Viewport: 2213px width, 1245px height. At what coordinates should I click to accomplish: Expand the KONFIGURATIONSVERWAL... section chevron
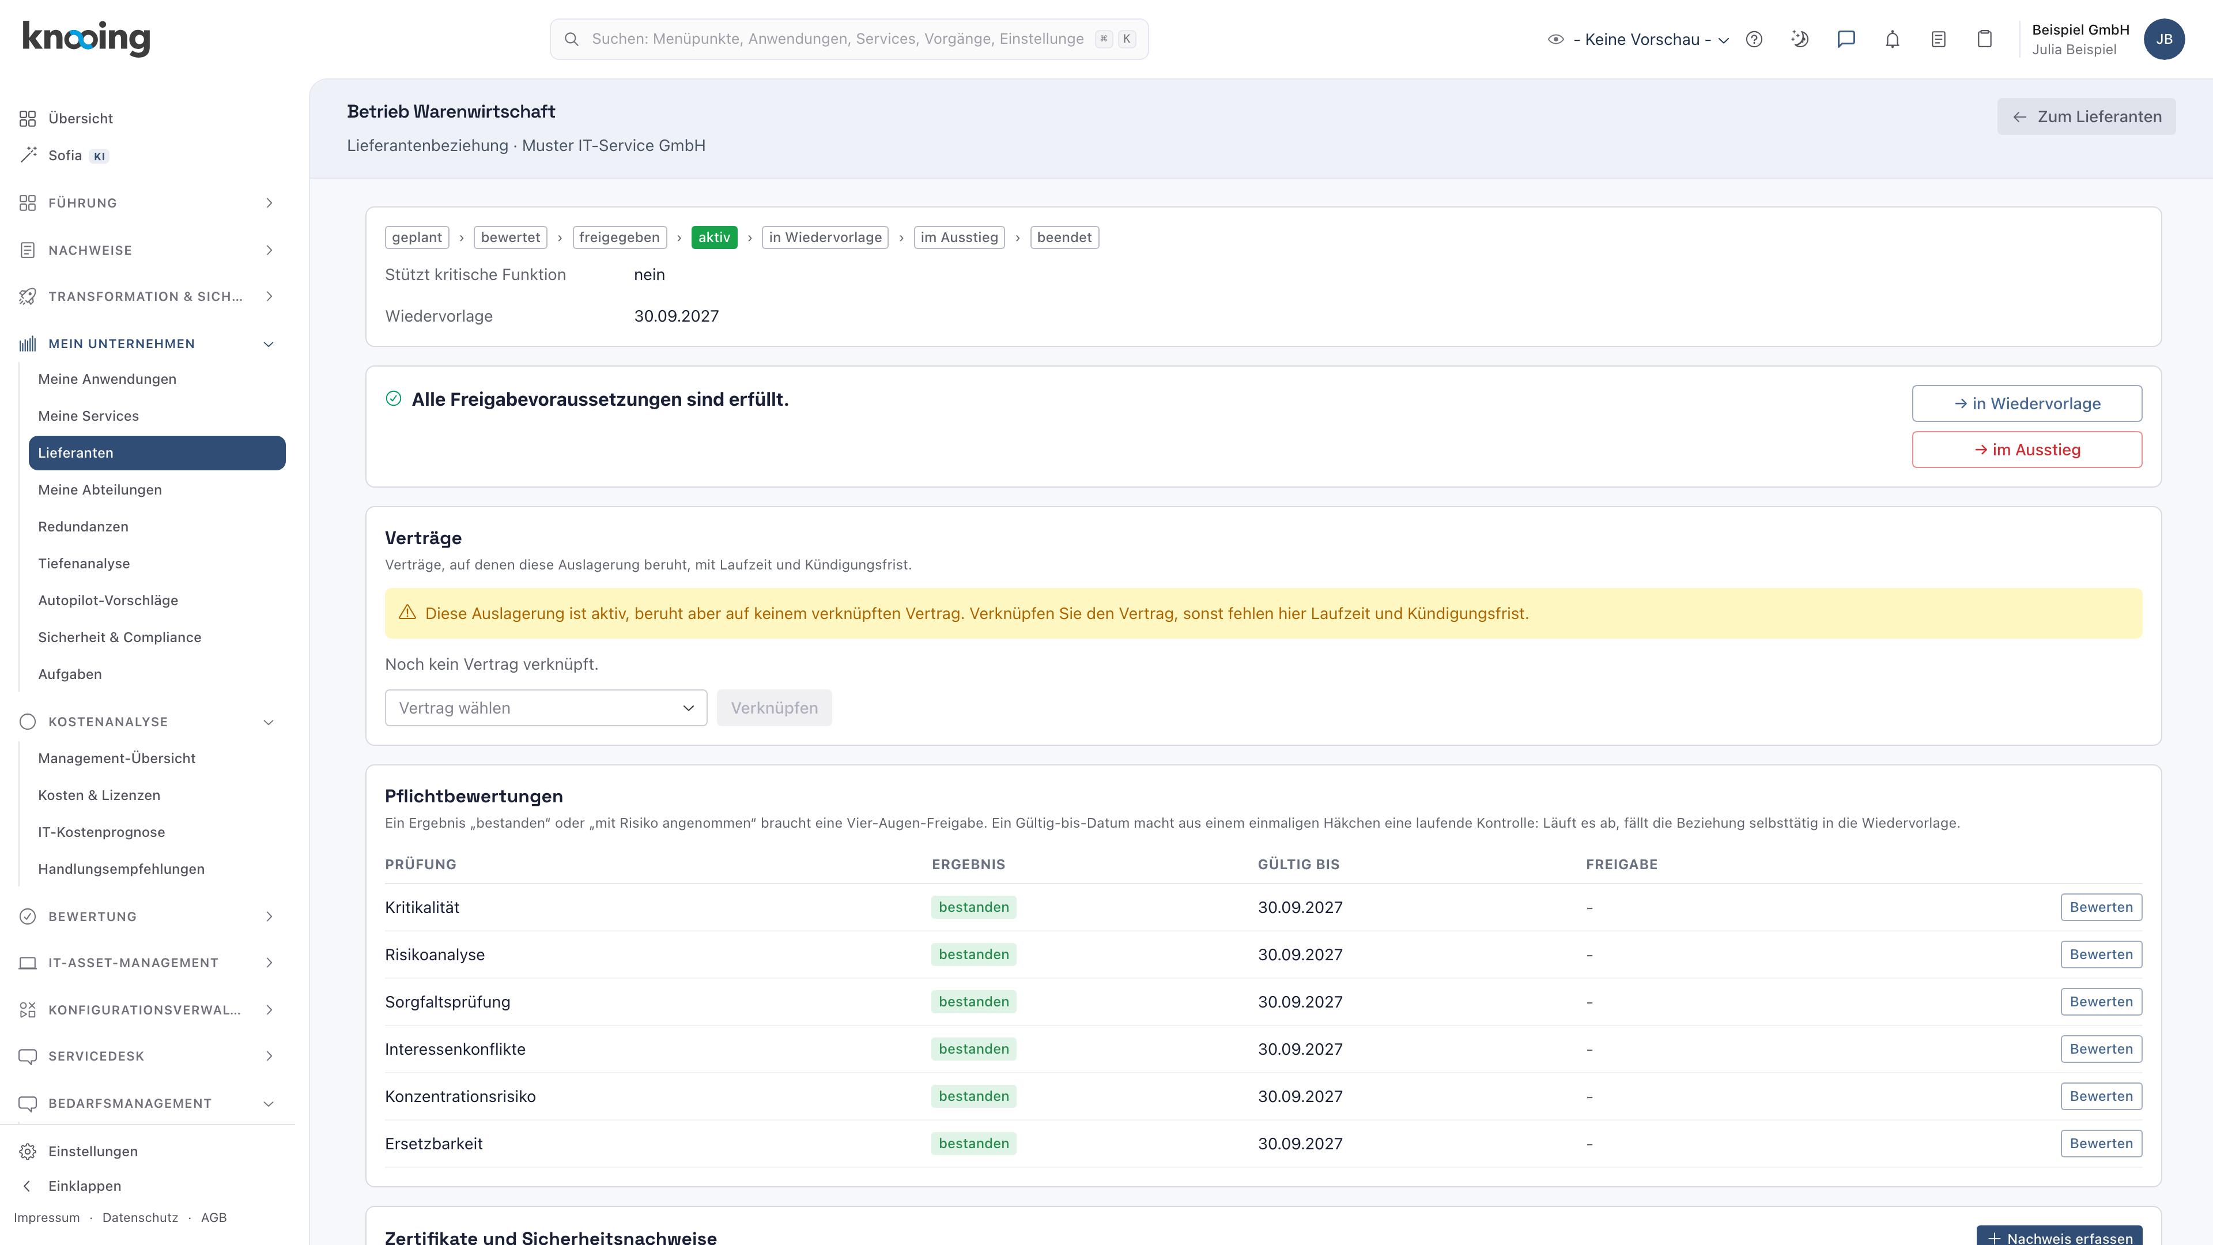click(269, 1010)
